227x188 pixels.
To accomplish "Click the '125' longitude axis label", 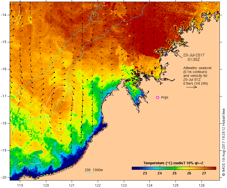I will (176, 185).
